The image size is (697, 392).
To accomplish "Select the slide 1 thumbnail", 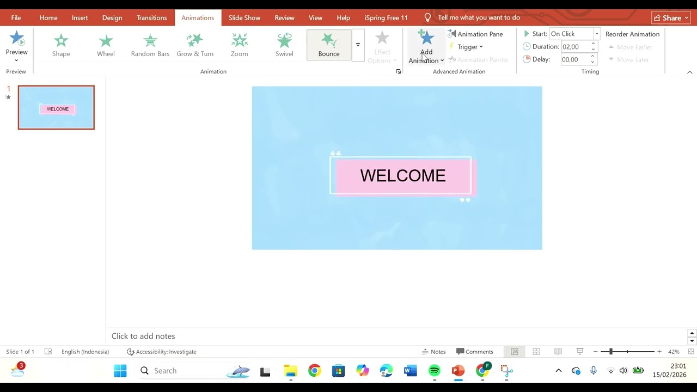I will (56, 107).
